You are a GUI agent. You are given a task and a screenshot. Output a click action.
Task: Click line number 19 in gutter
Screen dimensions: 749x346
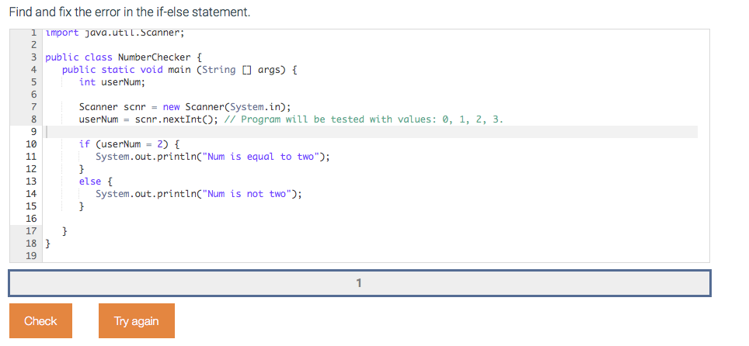(30, 256)
